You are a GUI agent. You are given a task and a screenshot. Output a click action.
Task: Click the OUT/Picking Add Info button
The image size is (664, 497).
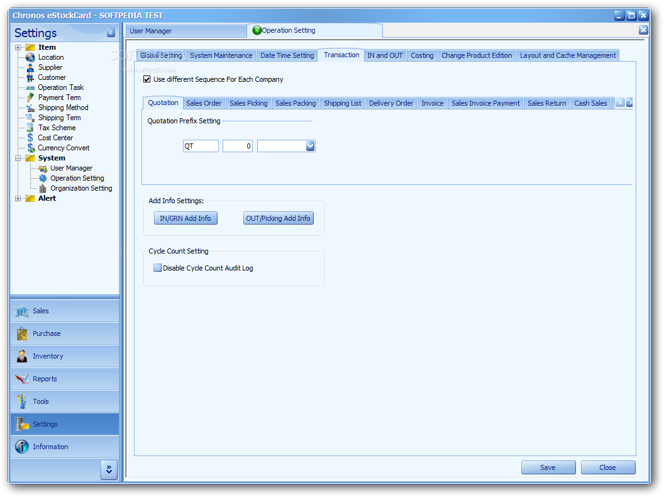click(x=278, y=218)
